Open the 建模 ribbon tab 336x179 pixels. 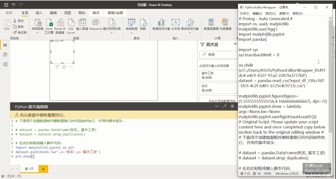(53, 13)
